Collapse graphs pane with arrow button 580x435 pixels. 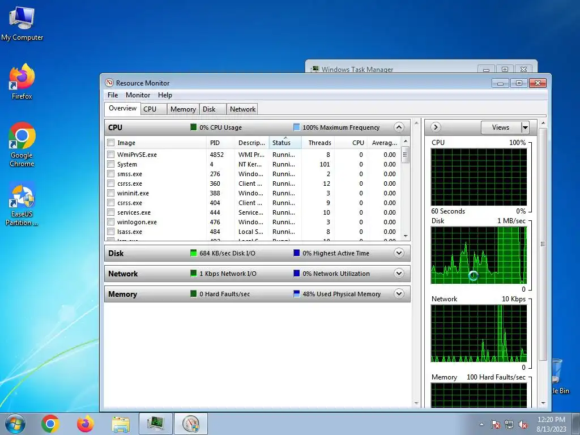tap(436, 127)
